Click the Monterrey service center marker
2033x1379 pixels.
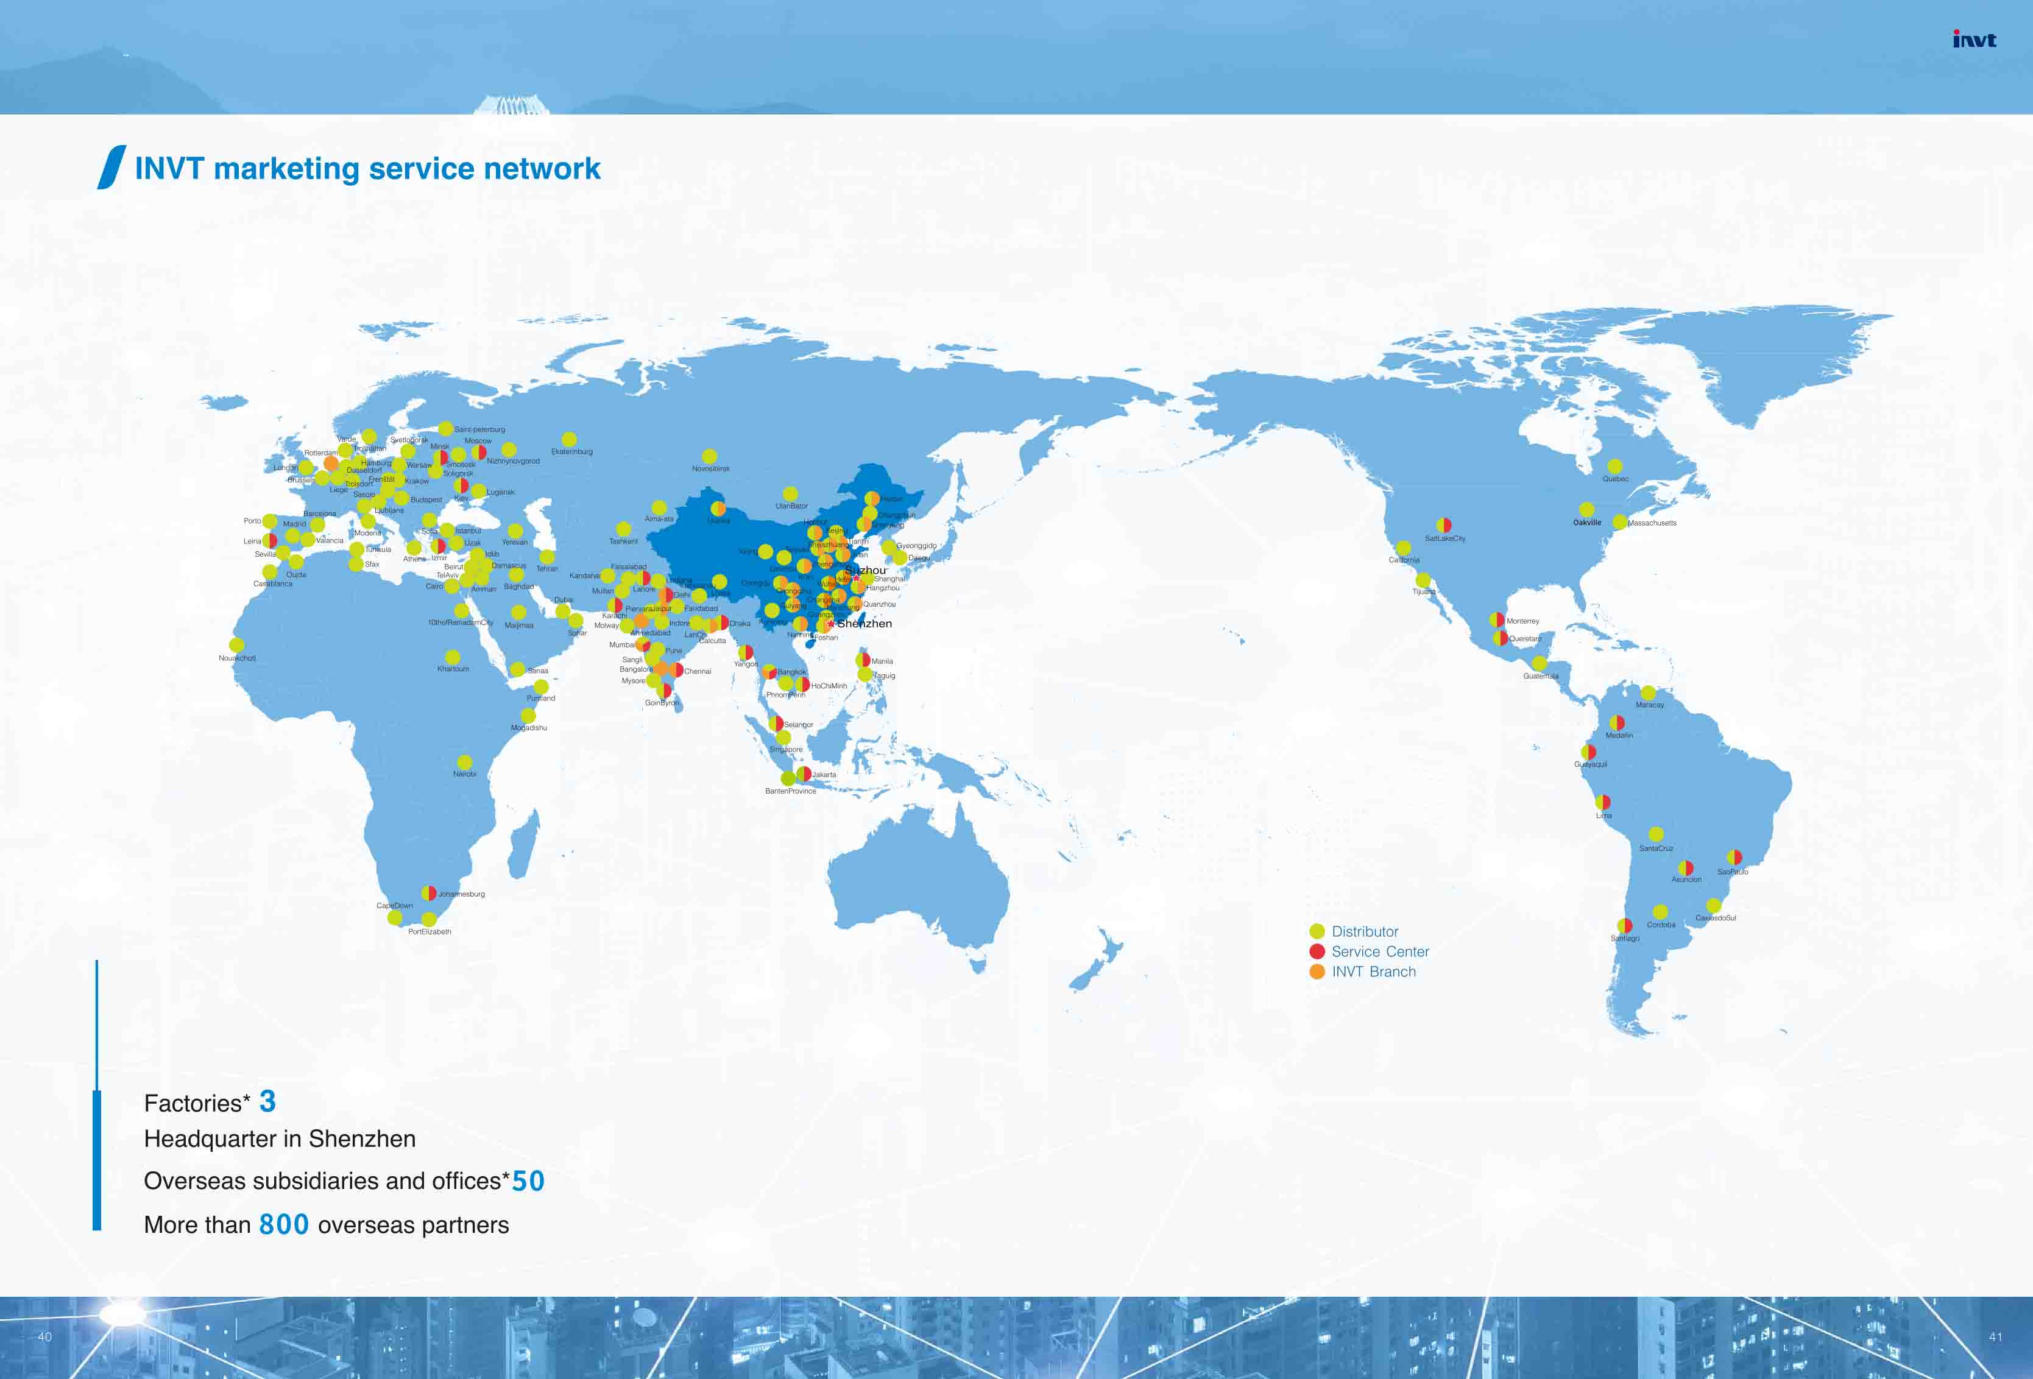pos(1497,620)
